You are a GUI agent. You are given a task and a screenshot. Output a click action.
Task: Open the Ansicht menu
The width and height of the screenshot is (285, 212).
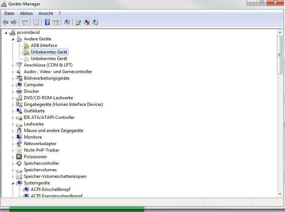(46, 13)
